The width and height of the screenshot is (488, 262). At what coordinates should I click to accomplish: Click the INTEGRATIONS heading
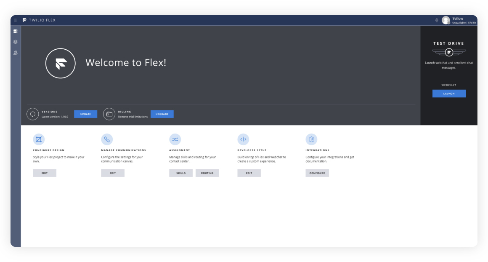click(318, 150)
